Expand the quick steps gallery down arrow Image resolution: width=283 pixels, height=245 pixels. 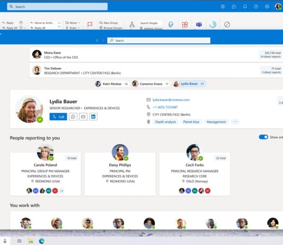[x=59, y=27]
